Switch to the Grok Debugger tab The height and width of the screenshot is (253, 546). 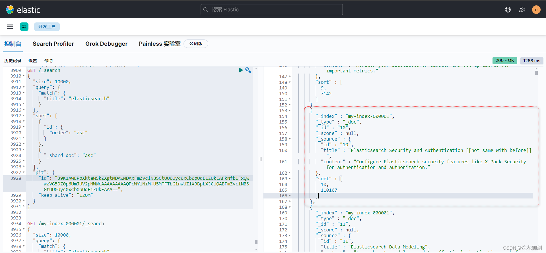tap(106, 44)
